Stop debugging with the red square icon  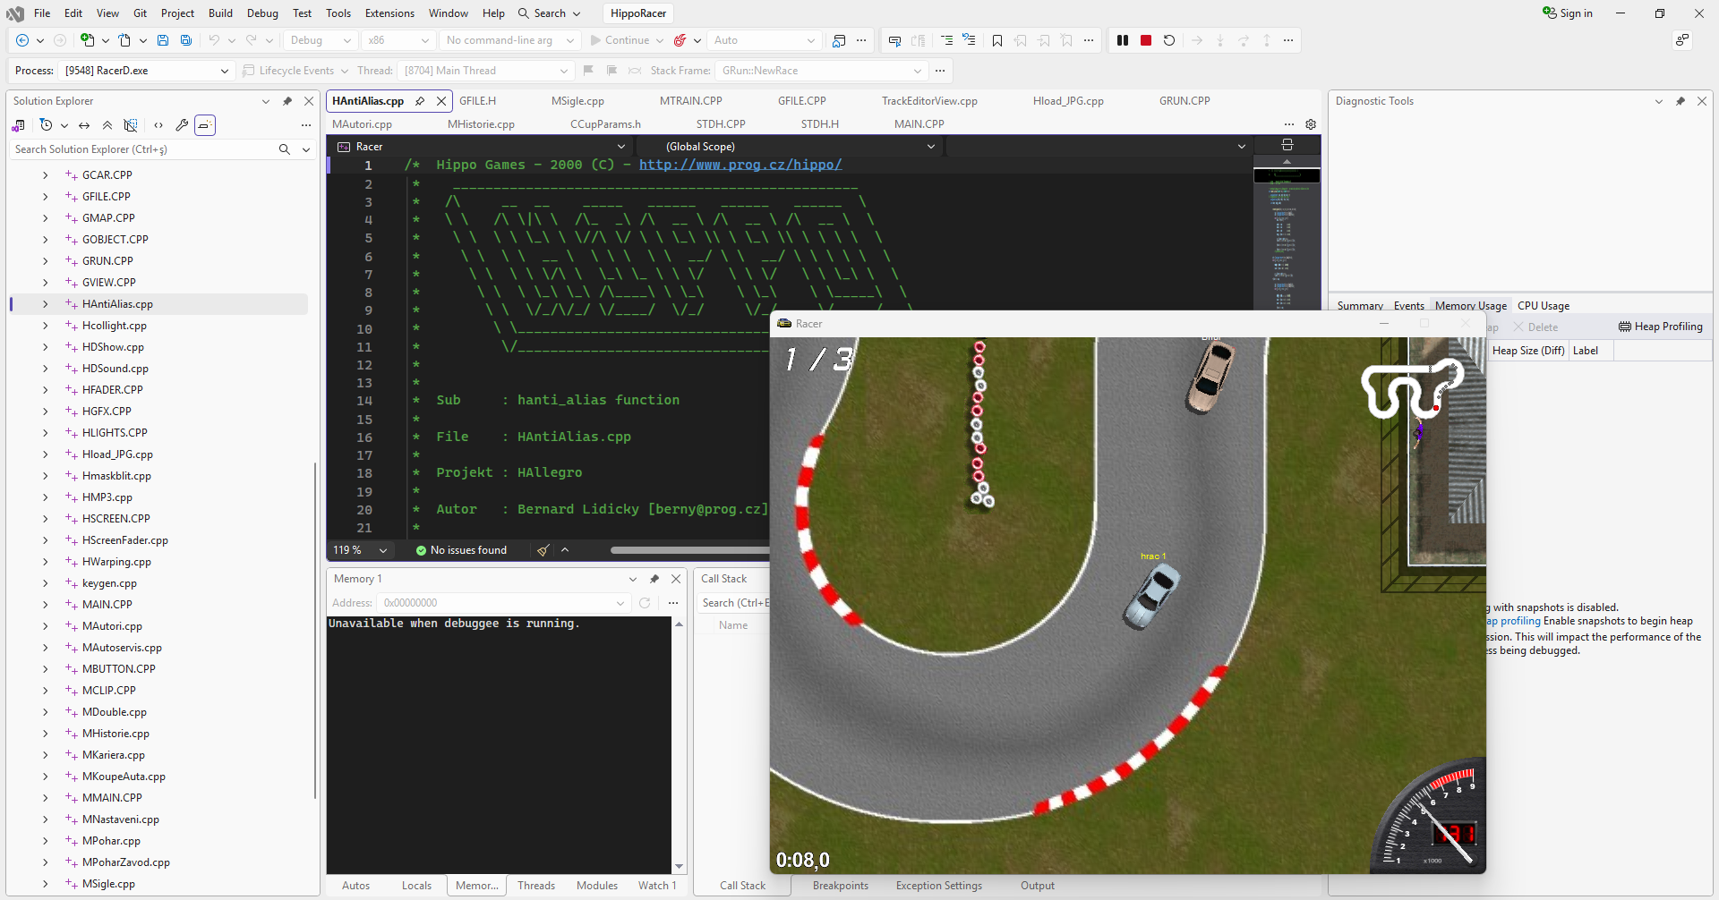coord(1146,40)
